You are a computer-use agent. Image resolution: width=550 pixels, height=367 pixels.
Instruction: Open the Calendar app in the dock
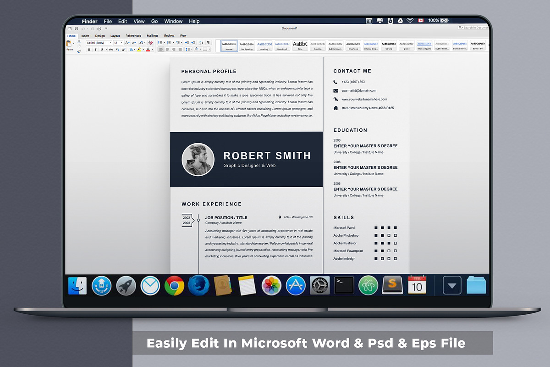(417, 285)
